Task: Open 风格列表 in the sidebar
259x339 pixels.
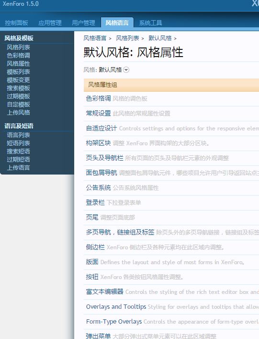Action: [18, 47]
